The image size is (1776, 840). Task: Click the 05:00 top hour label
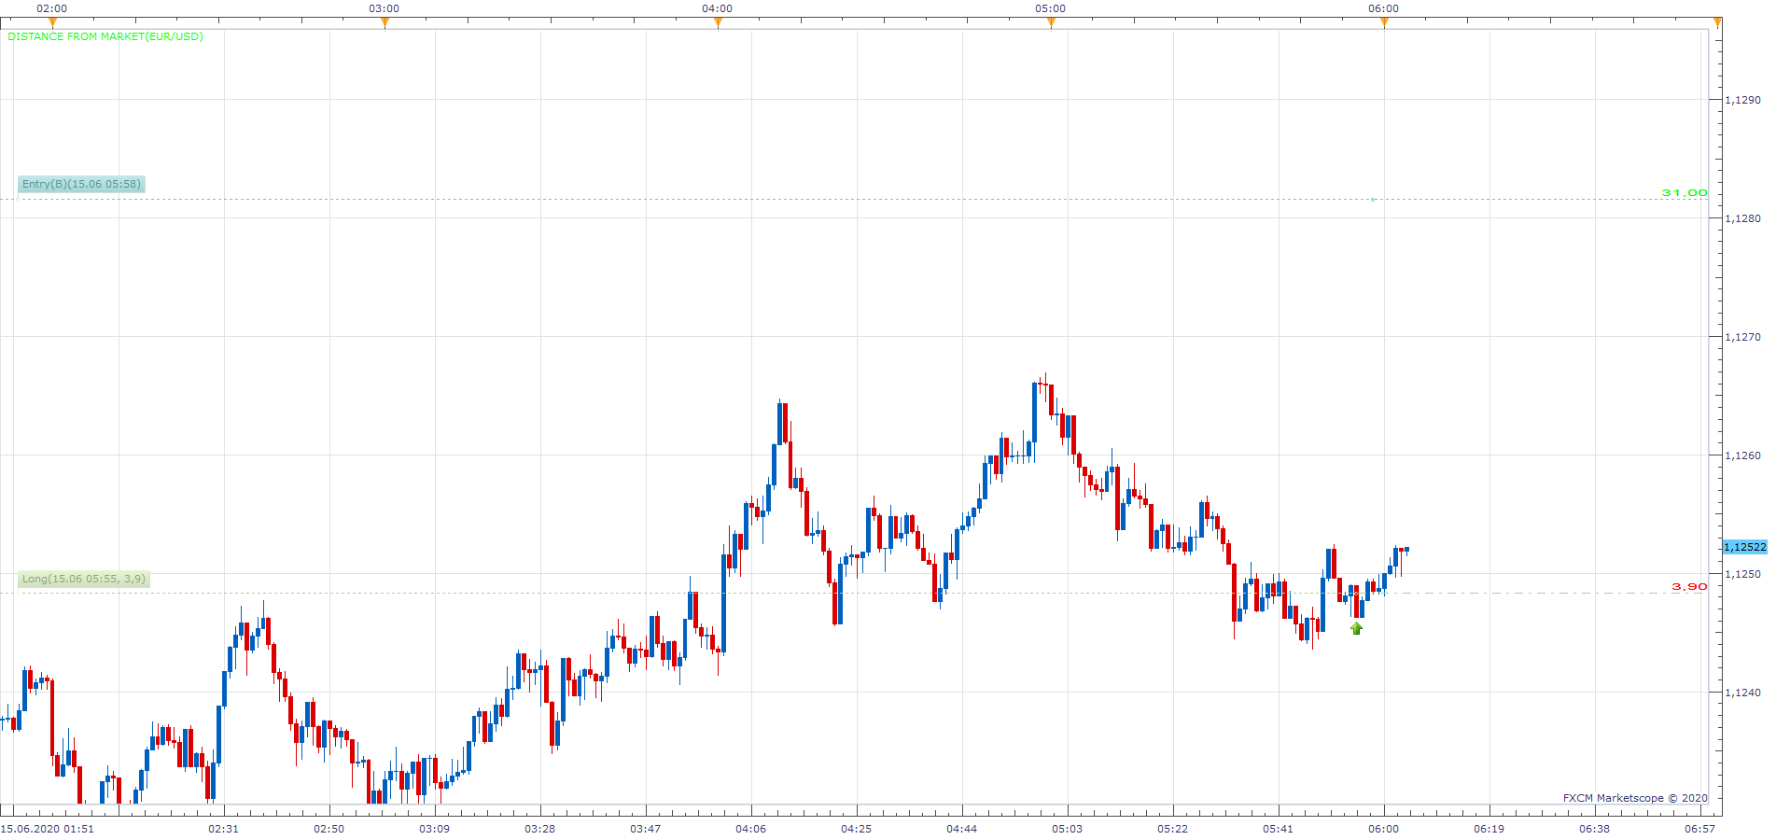tap(1051, 8)
